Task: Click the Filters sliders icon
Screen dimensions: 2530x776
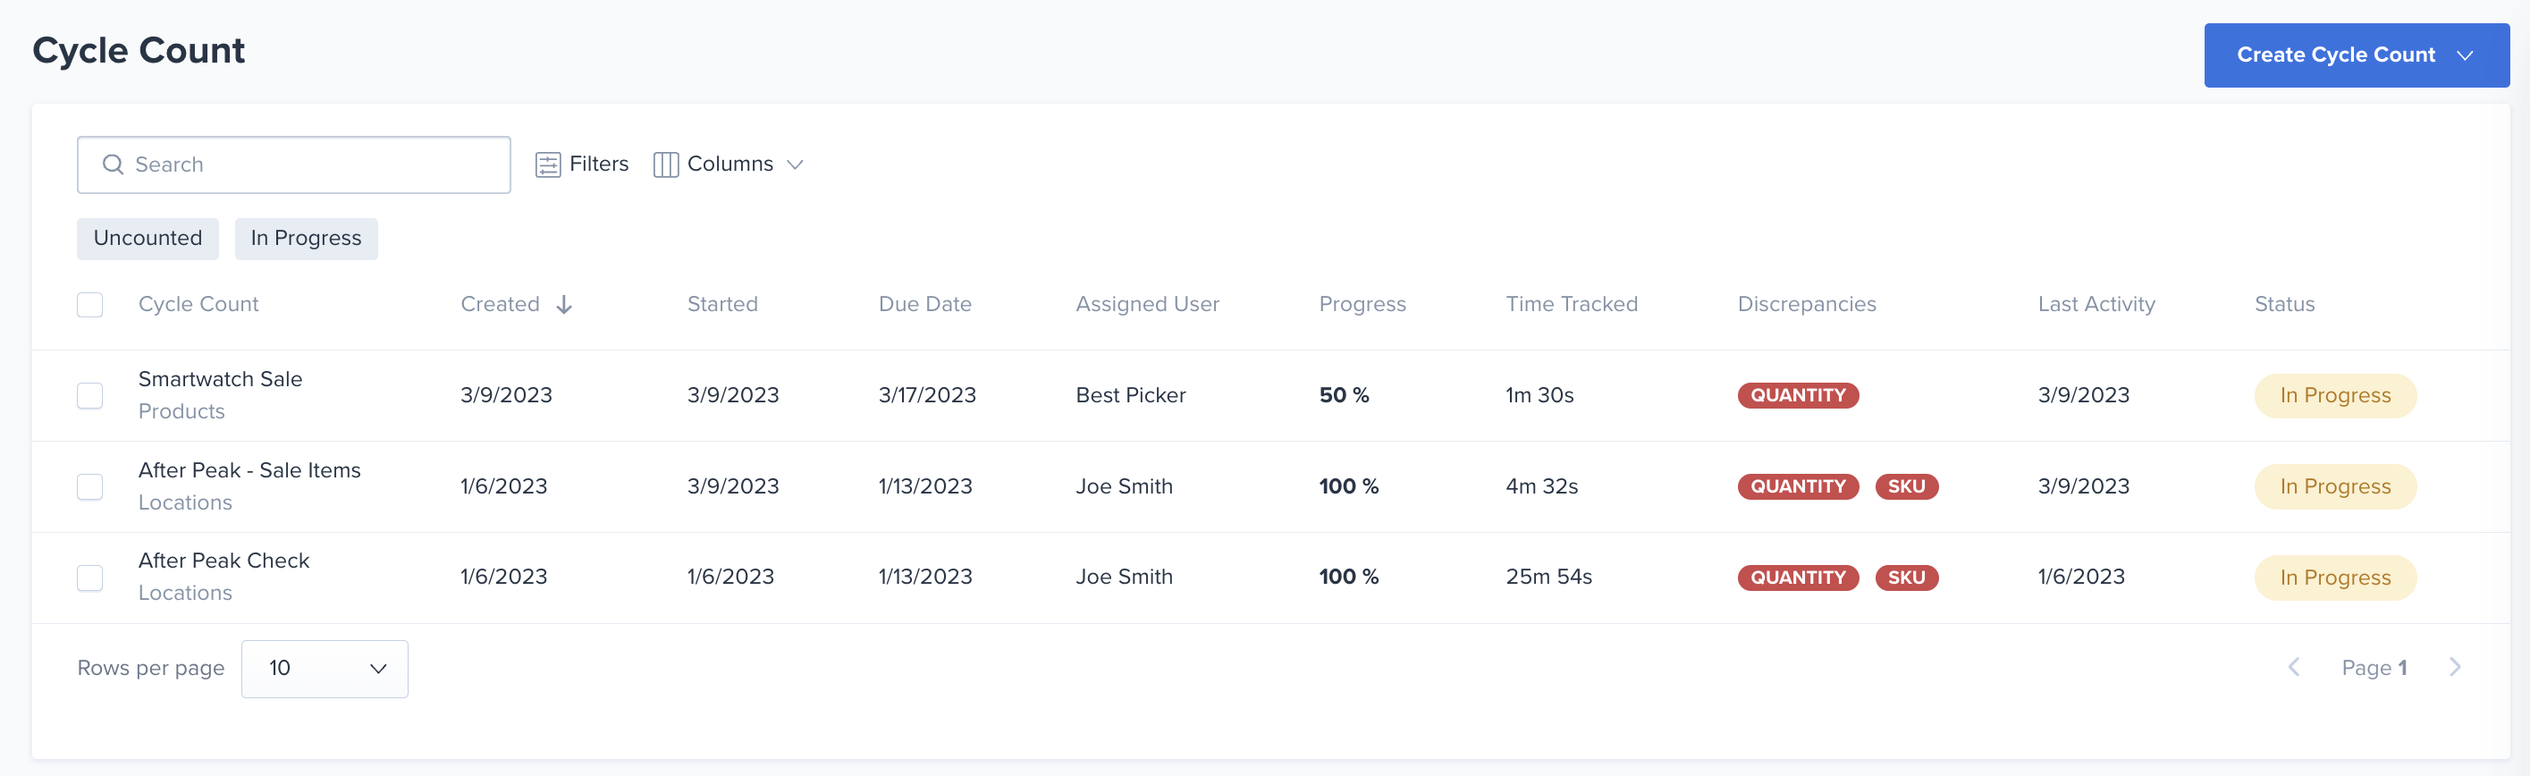Action: click(548, 164)
